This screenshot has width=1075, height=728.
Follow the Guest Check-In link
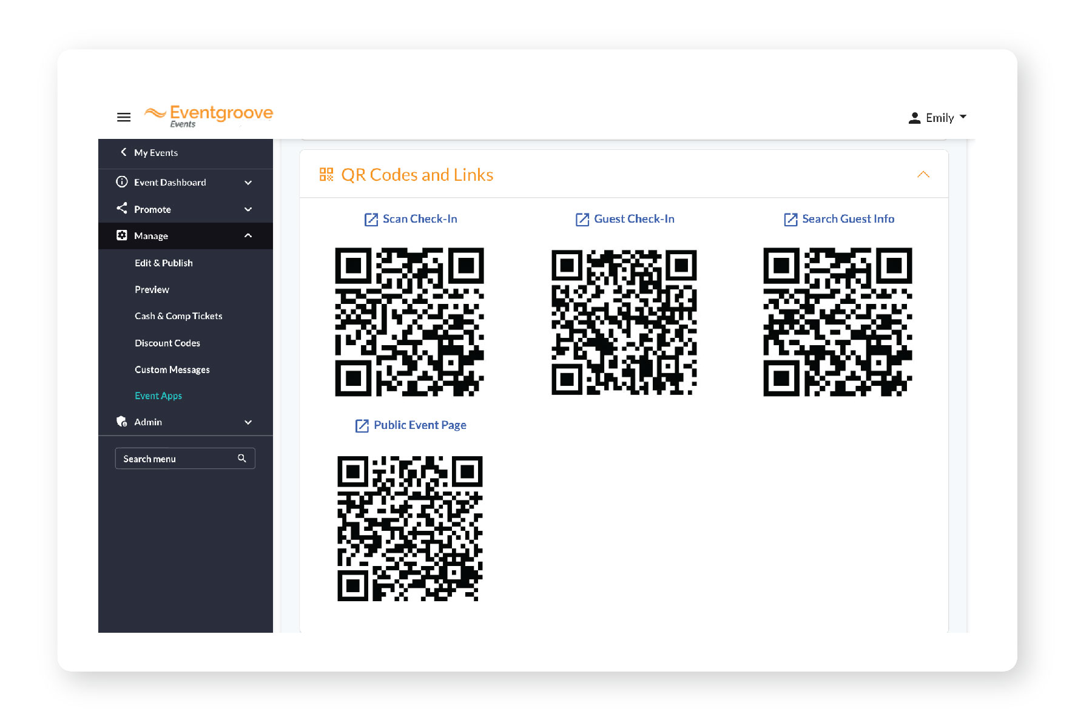coord(634,219)
